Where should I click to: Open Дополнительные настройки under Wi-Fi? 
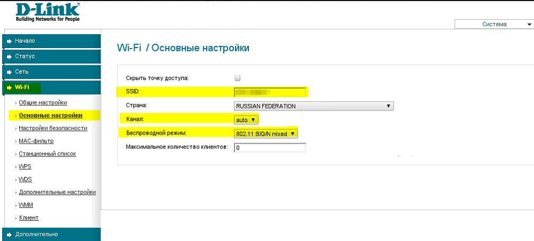pos(57,192)
